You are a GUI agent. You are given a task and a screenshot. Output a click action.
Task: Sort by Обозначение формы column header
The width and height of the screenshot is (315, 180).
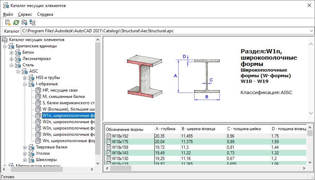point(130,129)
